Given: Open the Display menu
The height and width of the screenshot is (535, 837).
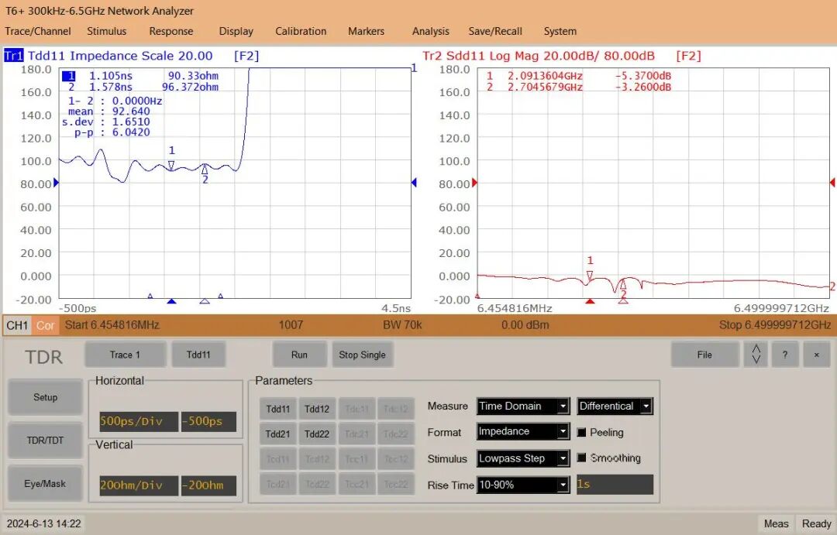Looking at the screenshot, I should point(236,32).
